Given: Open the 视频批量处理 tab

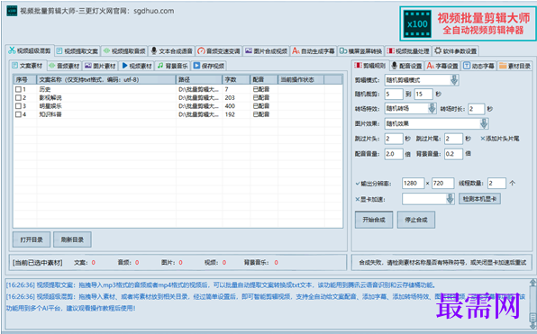Looking at the screenshot, I should pos(408,51).
